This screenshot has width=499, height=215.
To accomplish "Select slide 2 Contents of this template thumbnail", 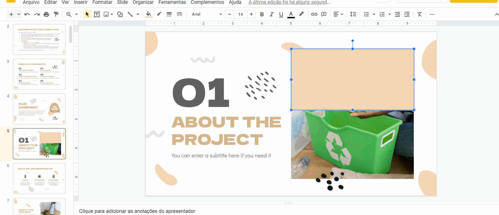I will click(39, 39).
